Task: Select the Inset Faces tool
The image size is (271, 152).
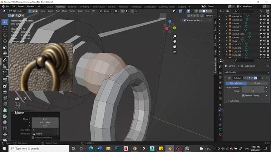Action: point(5,86)
